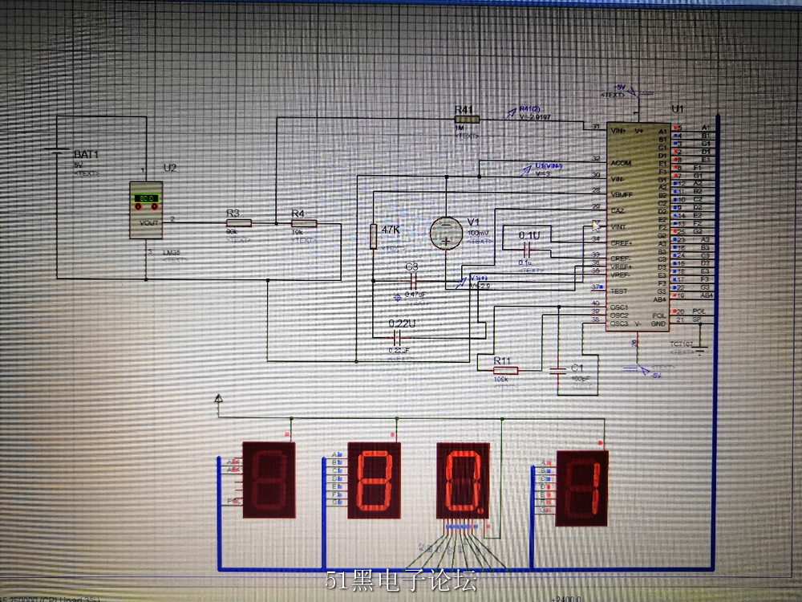Select the ground symbol below SP
The width and height of the screenshot is (802, 602).
pyautogui.click(x=701, y=350)
